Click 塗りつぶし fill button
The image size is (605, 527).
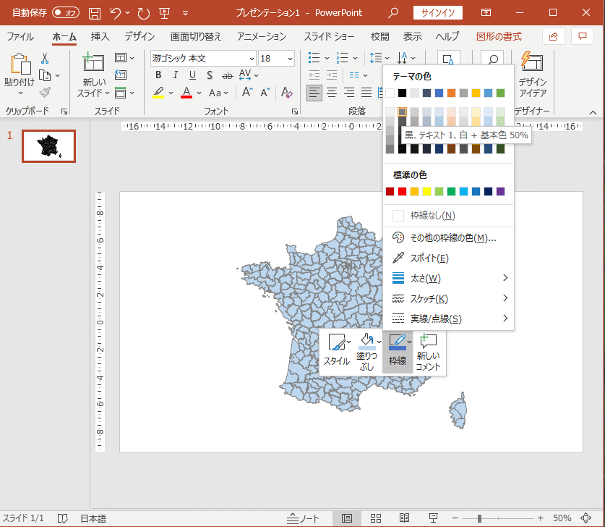tap(366, 352)
